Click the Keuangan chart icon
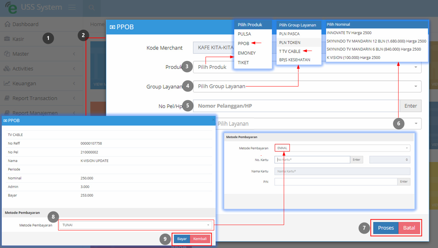438x248 pixels. [7, 83]
